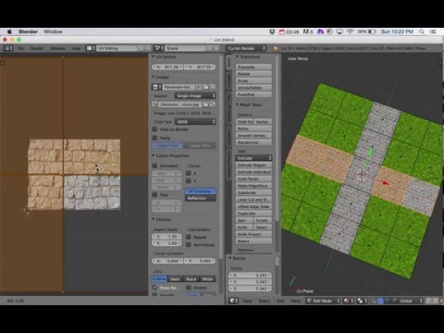Click the UV Vertex X value field
The image size is (444, 333).
[167, 67]
